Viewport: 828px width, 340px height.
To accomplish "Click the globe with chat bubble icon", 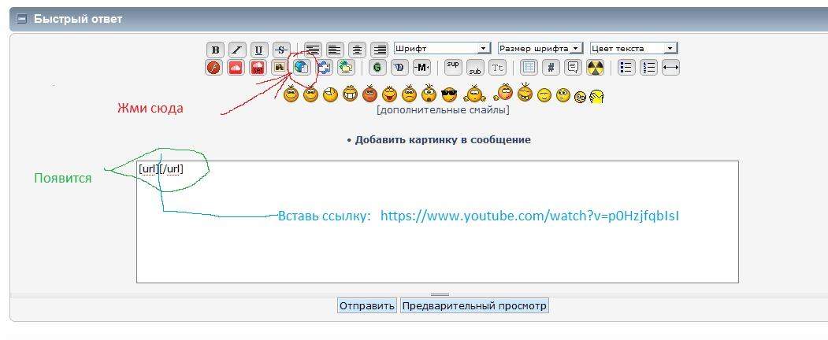I will click(x=346, y=68).
